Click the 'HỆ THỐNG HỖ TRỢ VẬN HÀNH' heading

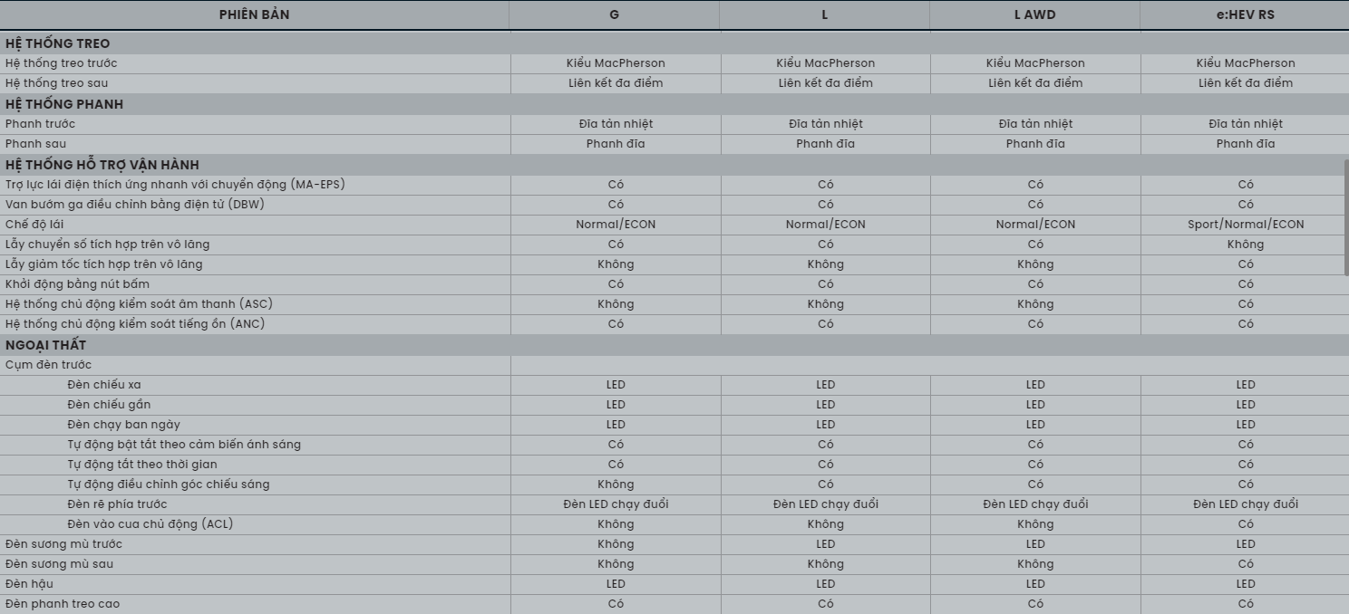click(x=102, y=165)
